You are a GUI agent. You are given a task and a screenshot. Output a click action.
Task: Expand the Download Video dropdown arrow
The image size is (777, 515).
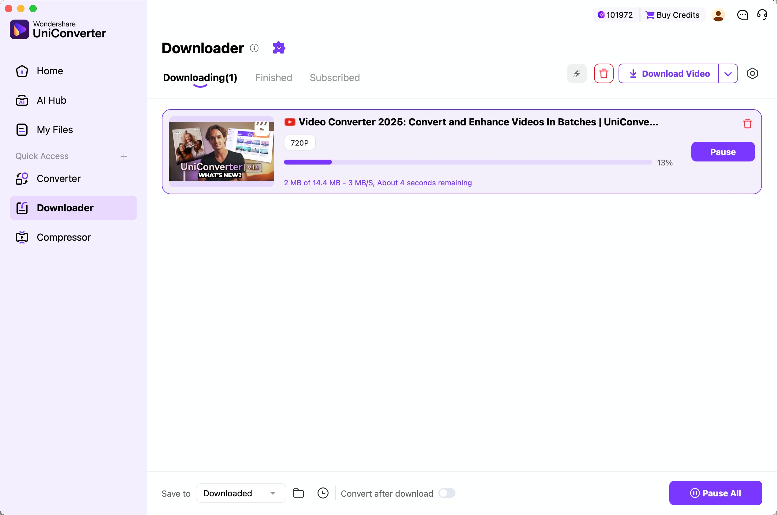click(728, 74)
